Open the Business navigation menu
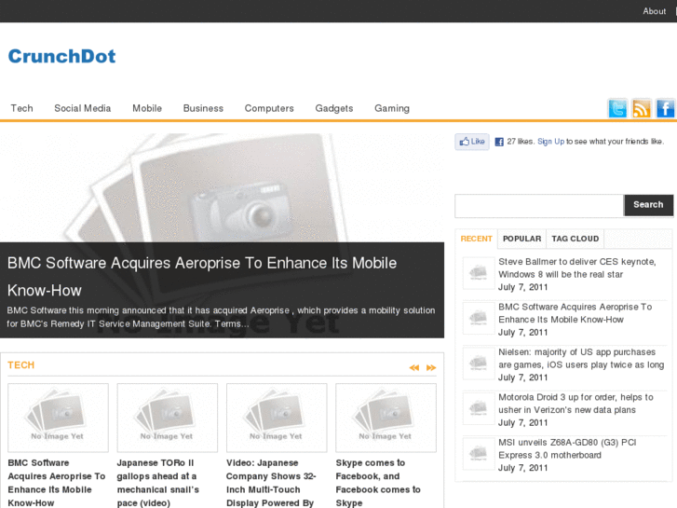Image resolution: width=677 pixels, height=508 pixels. [203, 108]
